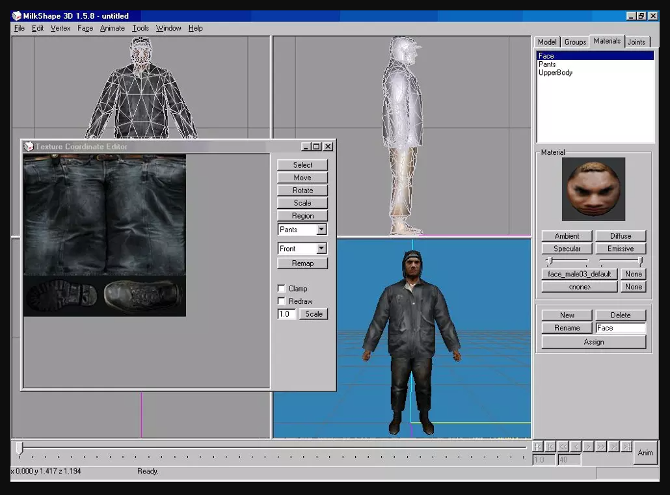This screenshot has width=670, height=495.
Task: Click the last frame playback button
Action: (x=626, y=446)
